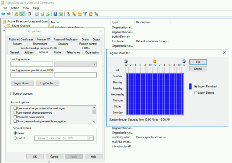Switch to the Telephones tab

point(73,52)
